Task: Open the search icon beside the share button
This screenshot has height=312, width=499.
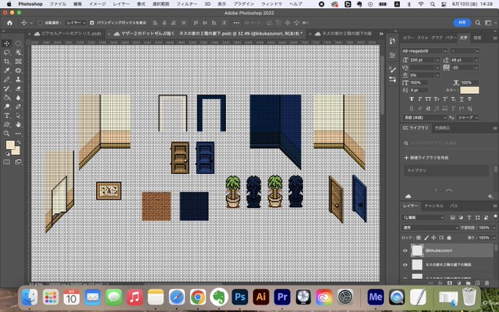Action: coord(478,23)
